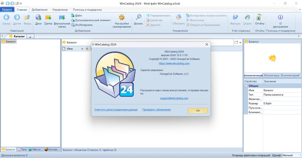Switch to the Управление ribbon tab
The image size is (302, 158).
pyautogui.click(x=60, y=10)
